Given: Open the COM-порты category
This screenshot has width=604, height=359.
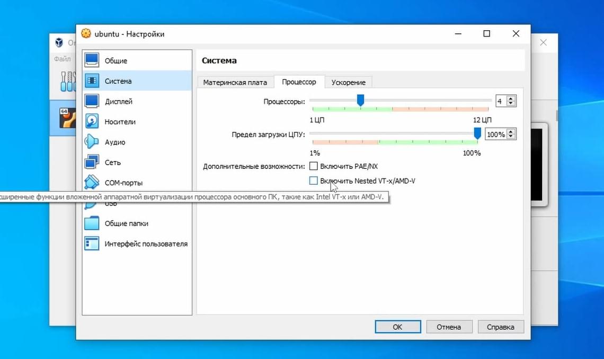Looking at the screenshot, I should tap(137, 183).
